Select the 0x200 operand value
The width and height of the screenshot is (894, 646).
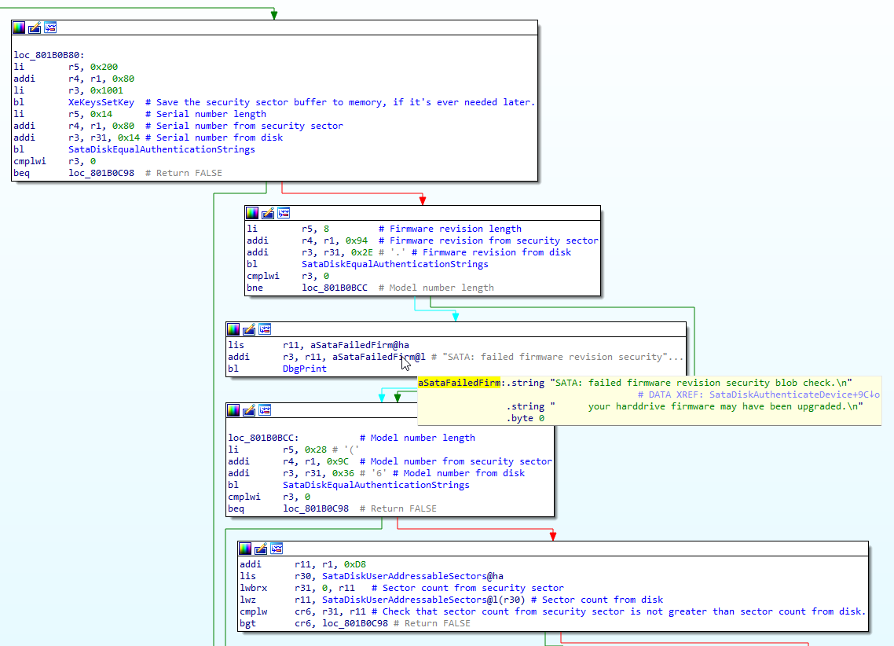pyautogui.click(x=104, y=68)
